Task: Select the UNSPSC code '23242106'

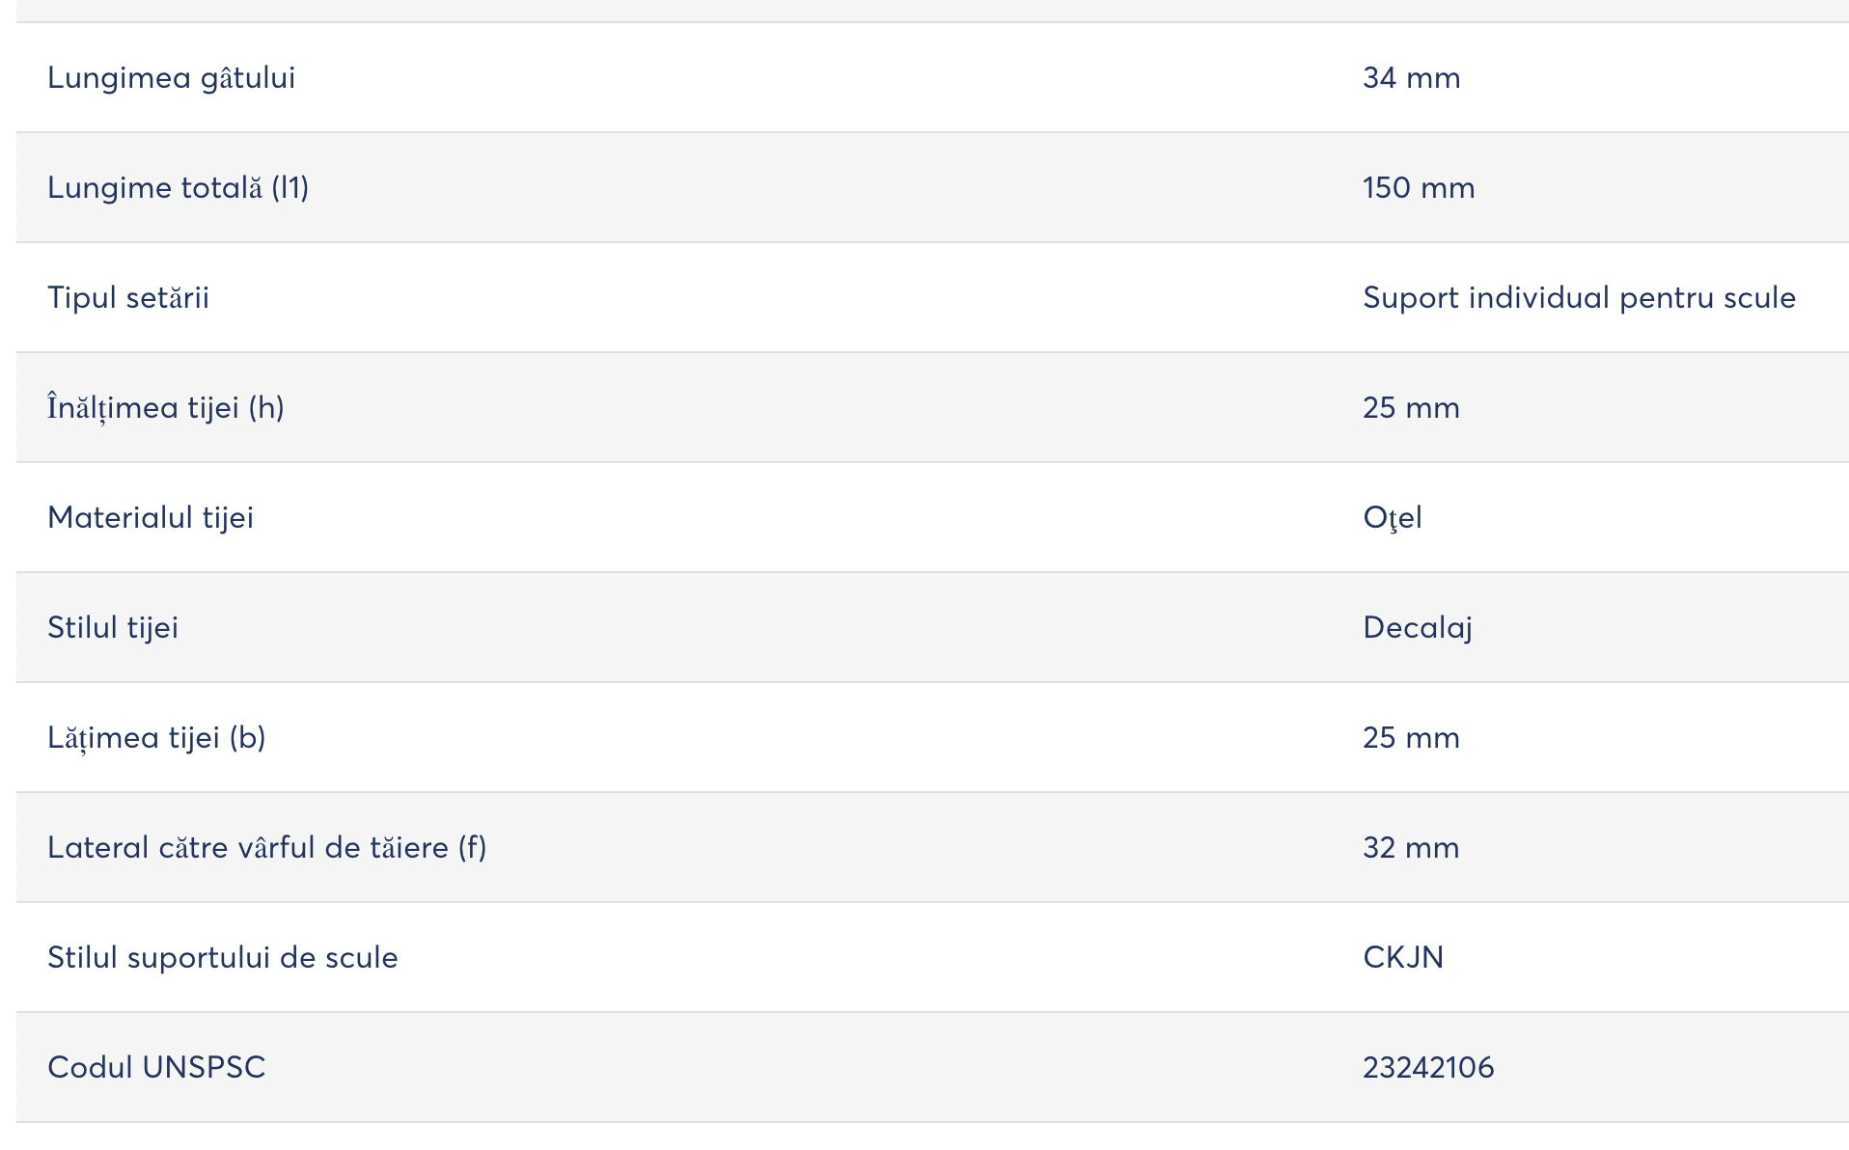Action: 1428,1067
